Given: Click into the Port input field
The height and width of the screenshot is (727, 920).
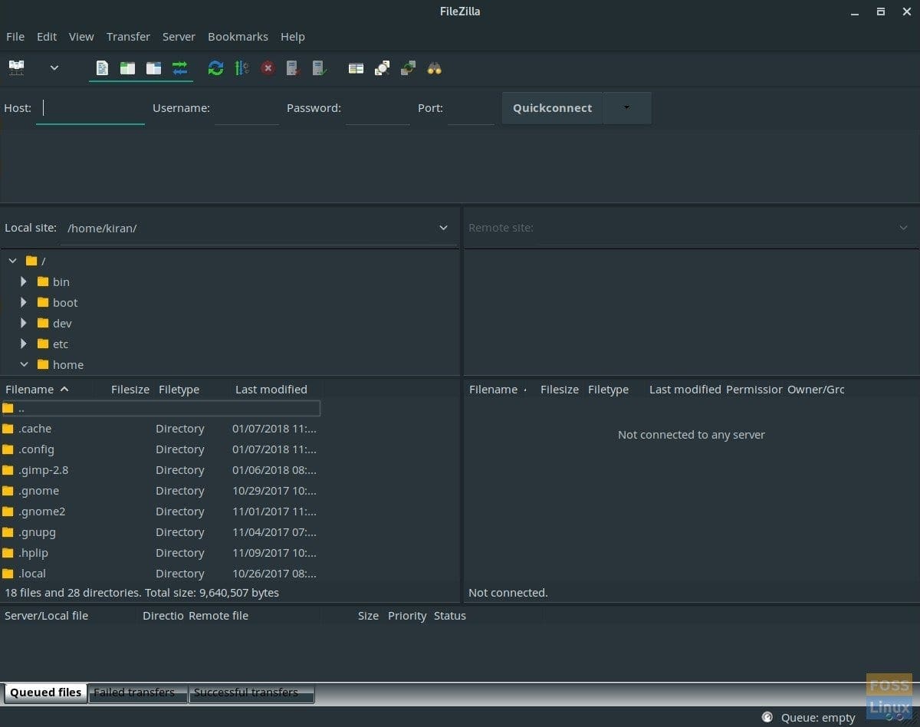Looking at the screenshot, I should pyautogui.click(x=471, y=108).
